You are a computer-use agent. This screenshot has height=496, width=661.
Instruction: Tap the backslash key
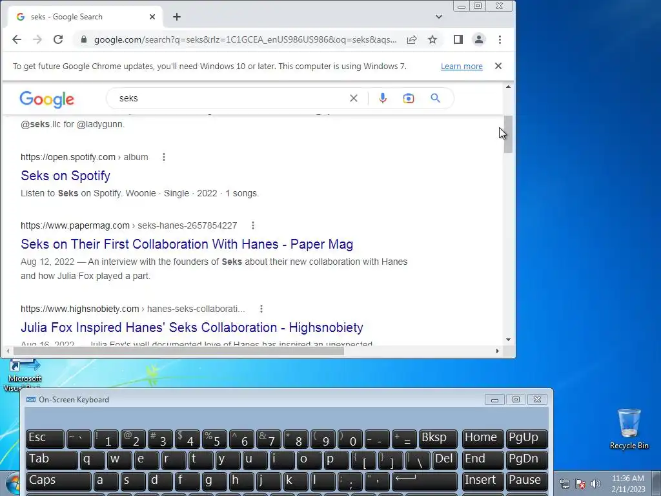418,460
